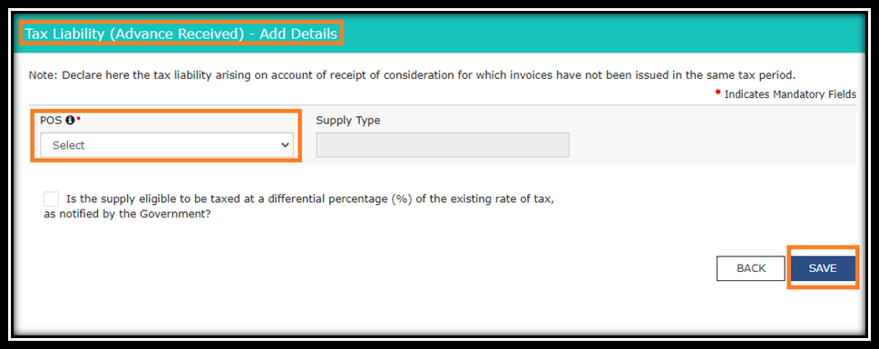Click the 'Indicates Mandatory Fields' legend text
The width and height of the screenshot is (879, 349).
[x=790, y=94]
